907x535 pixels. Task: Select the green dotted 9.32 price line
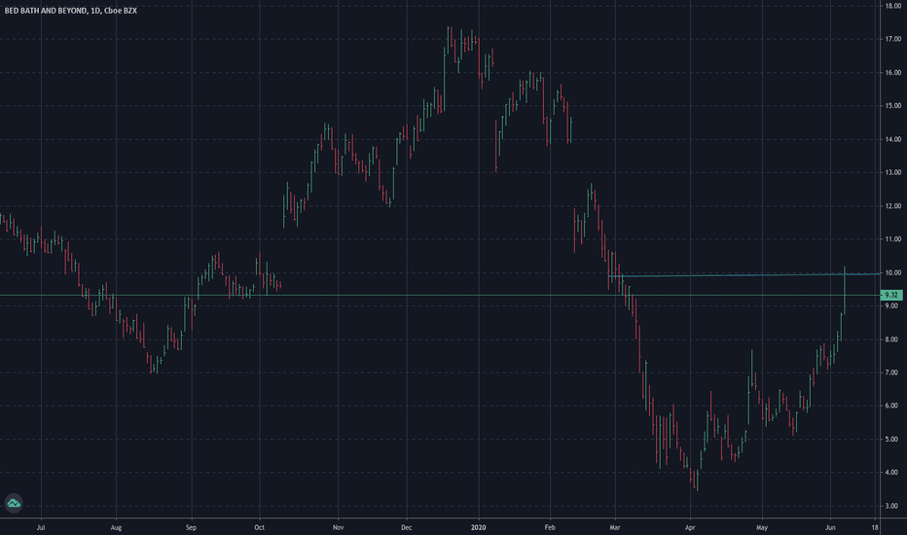coord(440,296)
